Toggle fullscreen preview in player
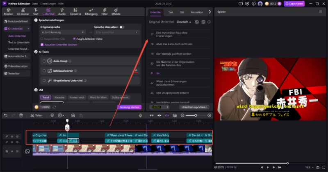Viewport: 328px width, 172px height. point(323,167)
